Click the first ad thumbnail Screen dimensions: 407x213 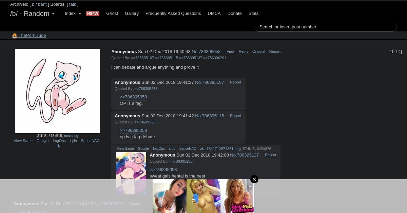(x=170, y=196)
